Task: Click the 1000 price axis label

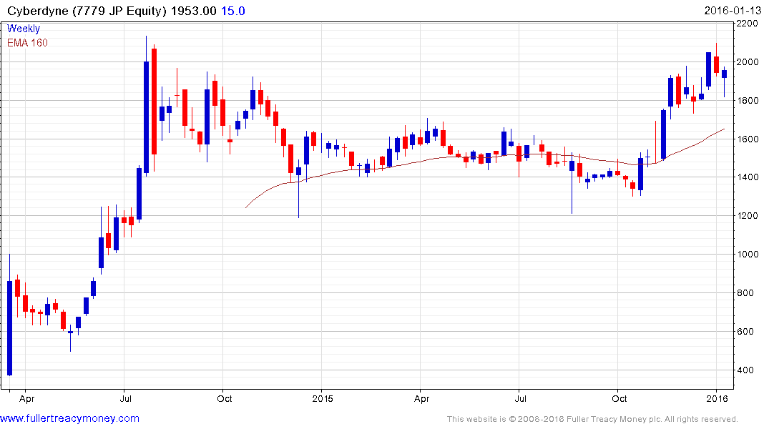Action: [748, 254]
